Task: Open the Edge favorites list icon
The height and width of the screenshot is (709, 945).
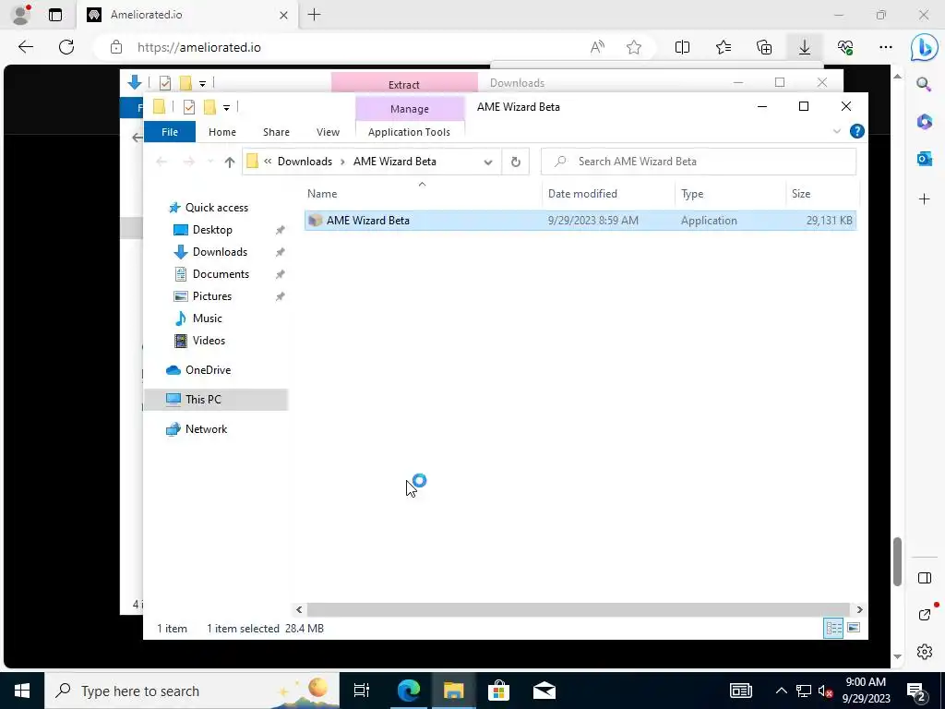Action: tap(724, 47)
